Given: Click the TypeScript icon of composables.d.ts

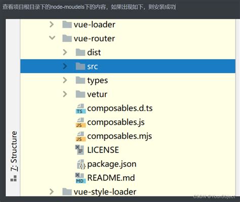Looking at the screenshot, I should tap(81, 109).
